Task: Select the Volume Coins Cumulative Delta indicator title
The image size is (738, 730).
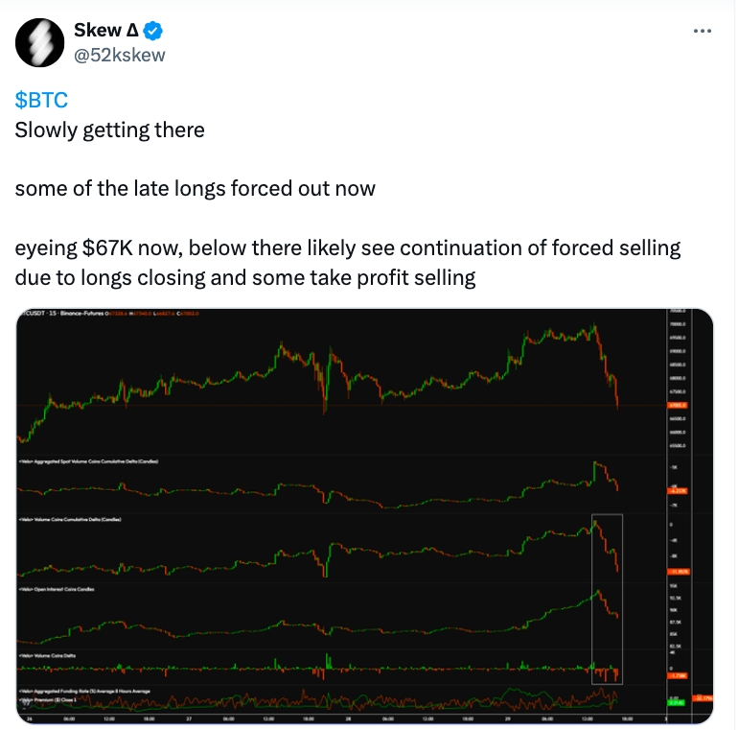Action: [x=70, y=520]
